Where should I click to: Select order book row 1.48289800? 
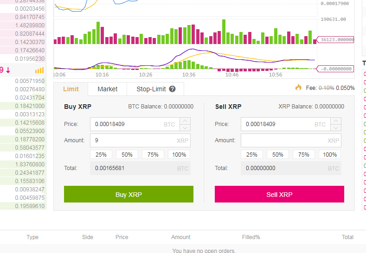pyautogui.click(x=23, y=25)
